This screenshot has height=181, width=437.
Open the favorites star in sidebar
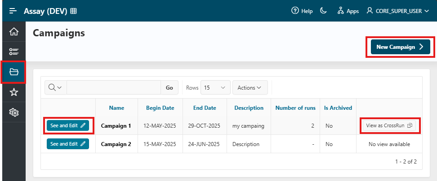[14, 92]
